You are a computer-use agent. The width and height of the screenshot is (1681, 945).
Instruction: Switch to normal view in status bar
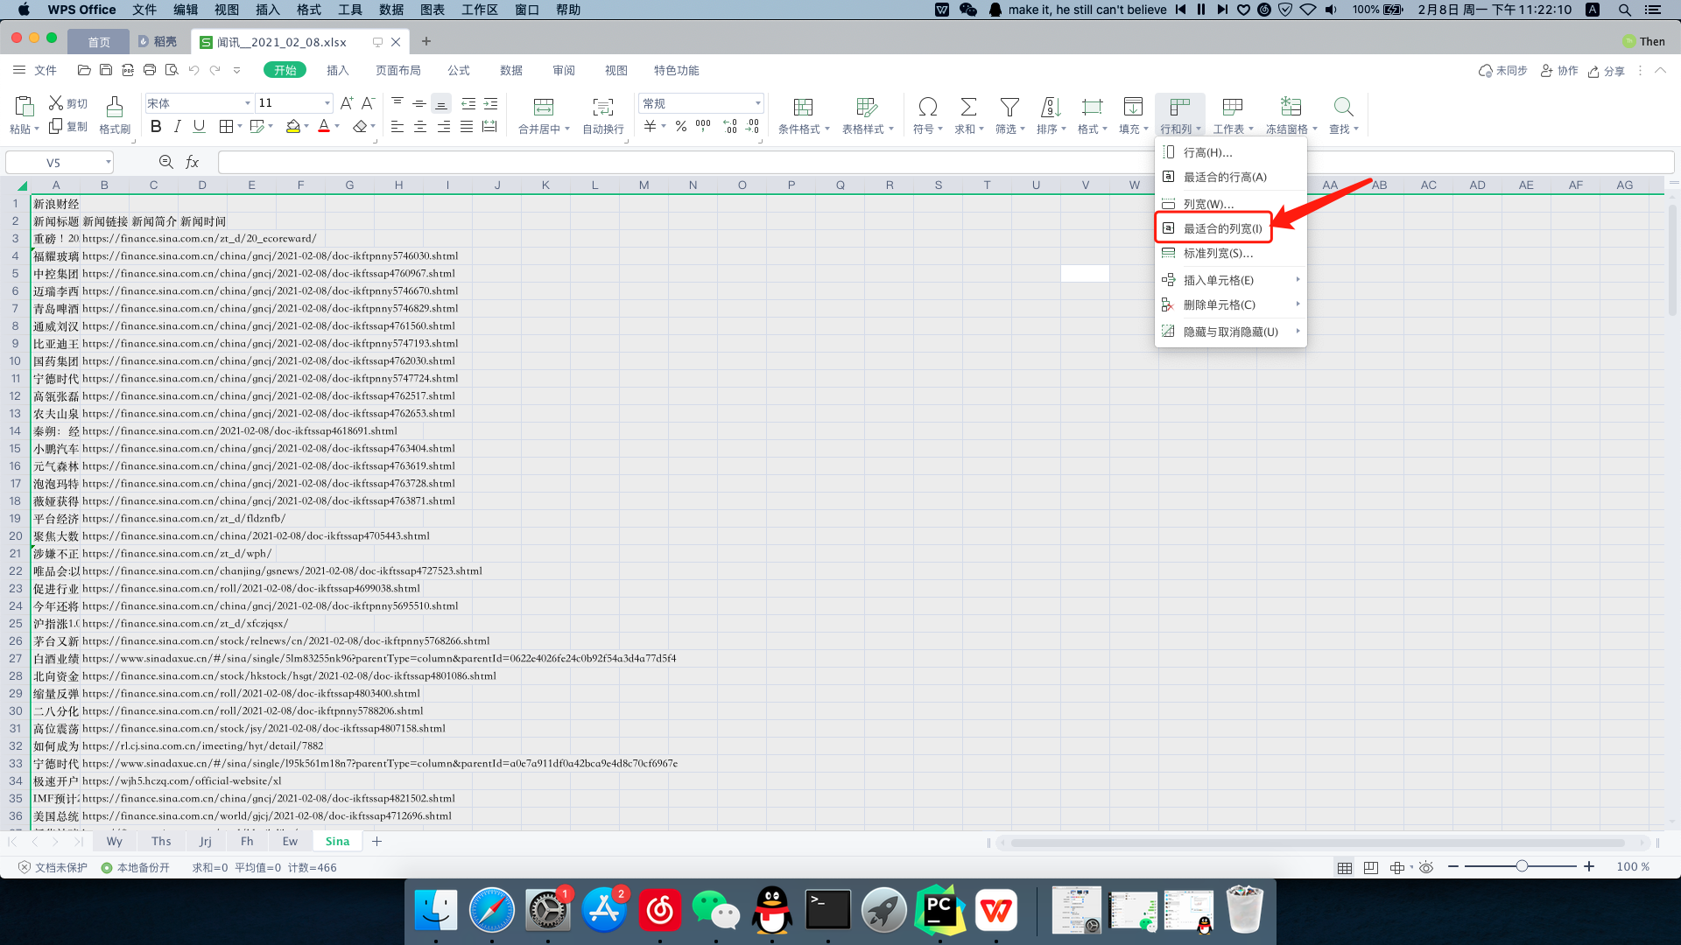pos(1345,867)
